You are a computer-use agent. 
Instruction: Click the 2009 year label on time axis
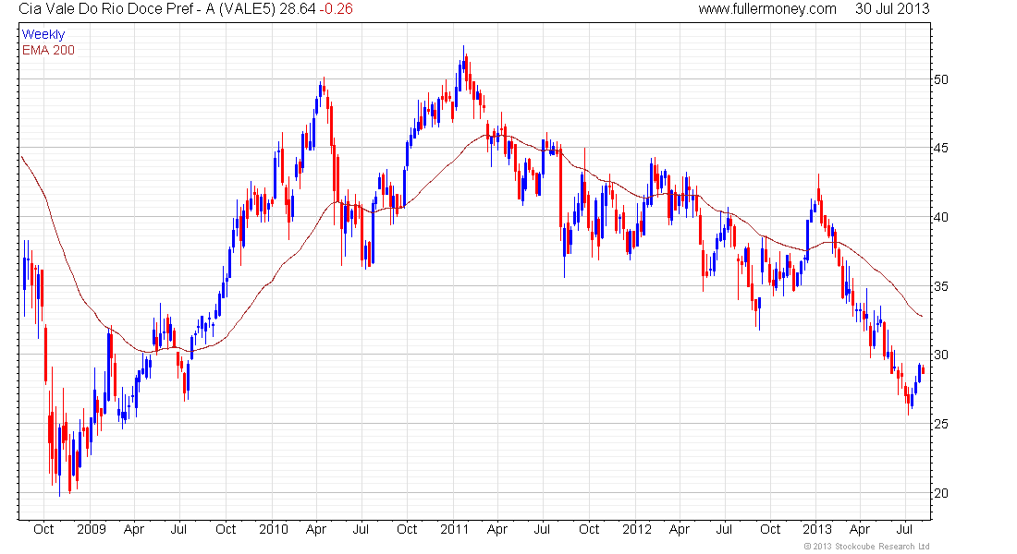(92, 529)
